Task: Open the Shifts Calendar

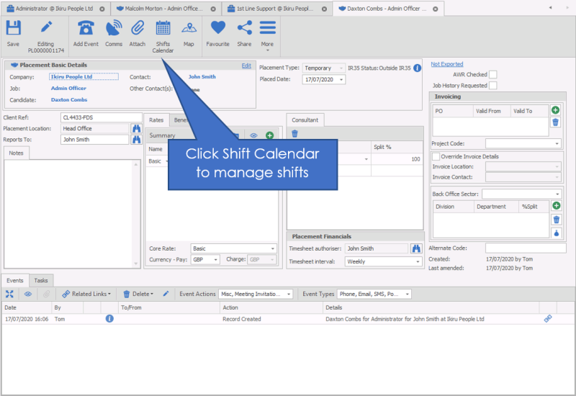Action: coord(163,36)
